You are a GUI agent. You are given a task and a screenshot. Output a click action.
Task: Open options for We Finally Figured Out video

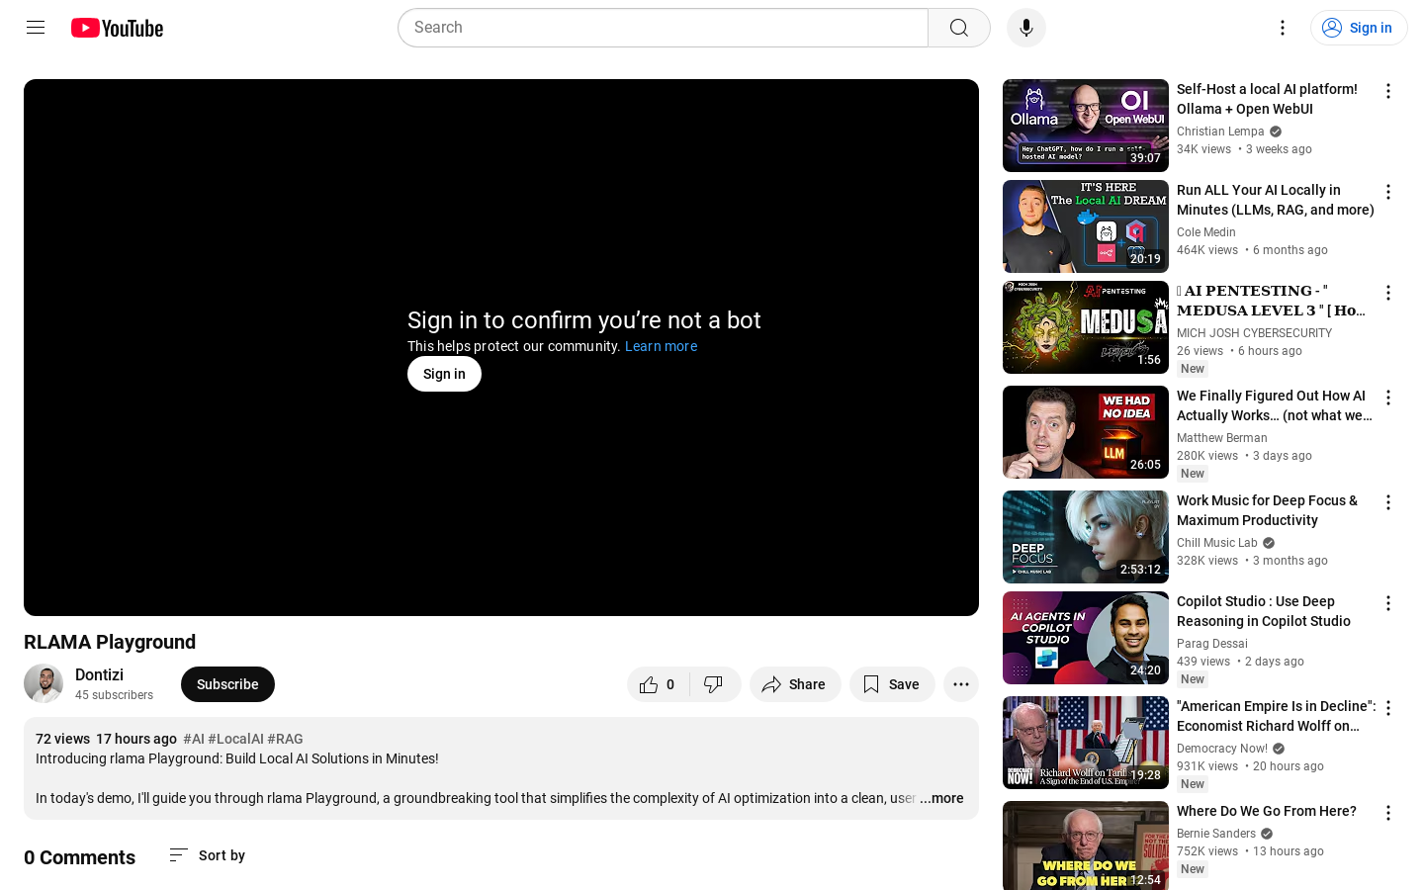pyautogui.click(x=1388, y=398)
